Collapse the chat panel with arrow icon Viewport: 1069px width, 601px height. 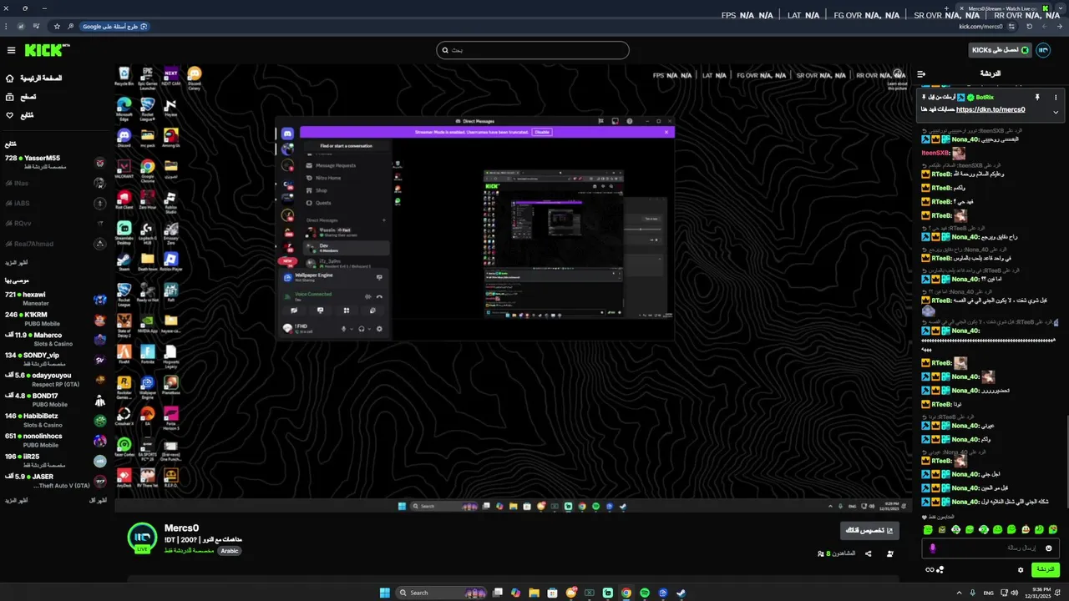[x=921, y=73]
